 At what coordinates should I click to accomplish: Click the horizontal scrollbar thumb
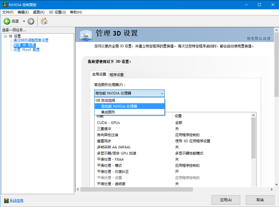click(x=137, y=190)
